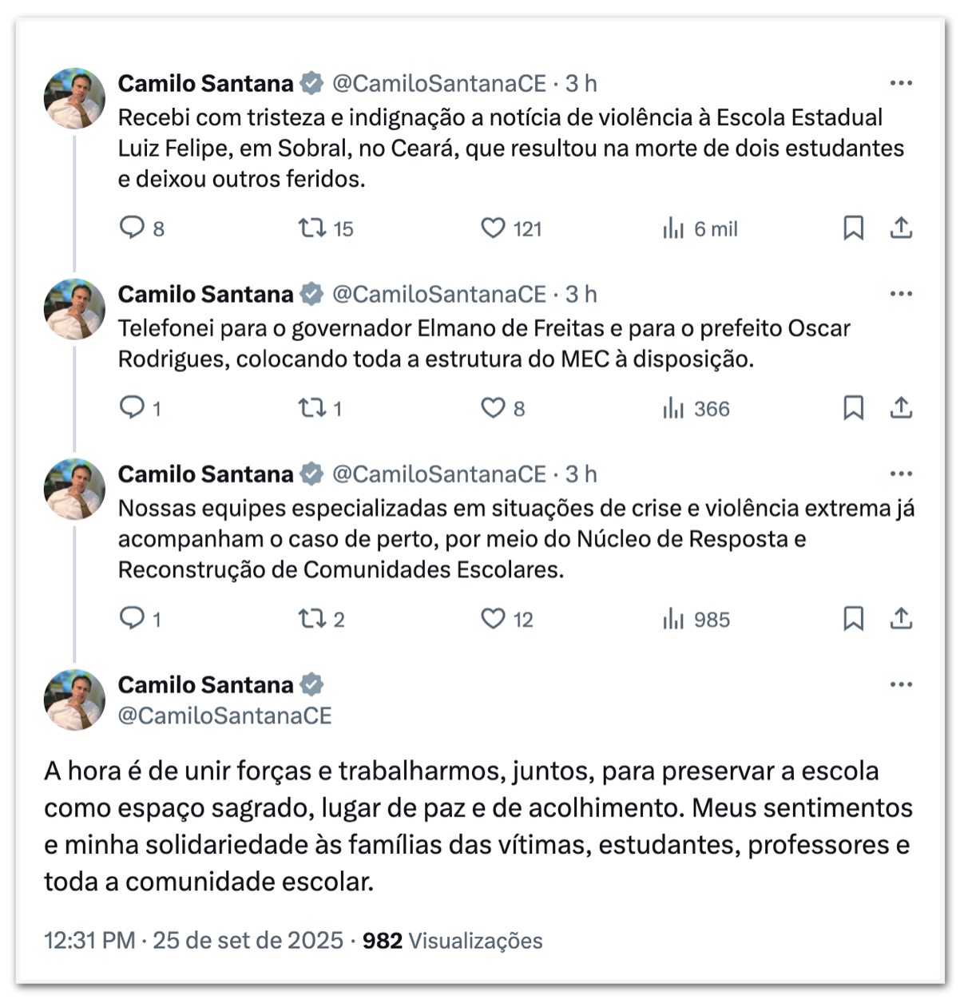
Task: Click the Camilo Santana name on the third tweet
Action: (x=205, y=474)
